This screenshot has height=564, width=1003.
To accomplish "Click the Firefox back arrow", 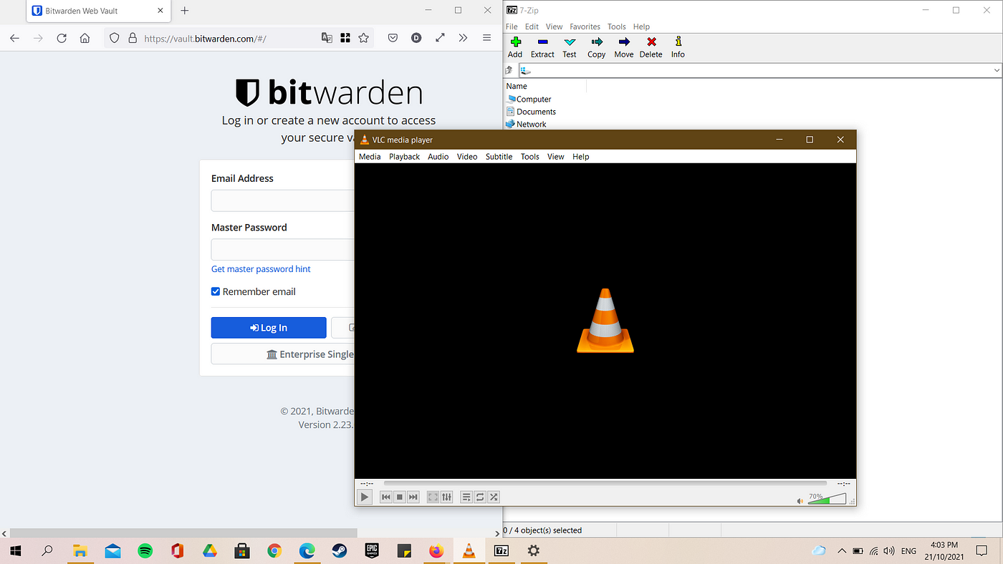I will pyautogui.click(x=14, y=38).
